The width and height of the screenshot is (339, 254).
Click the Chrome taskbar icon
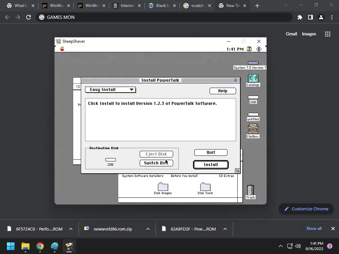click(40, 246)
